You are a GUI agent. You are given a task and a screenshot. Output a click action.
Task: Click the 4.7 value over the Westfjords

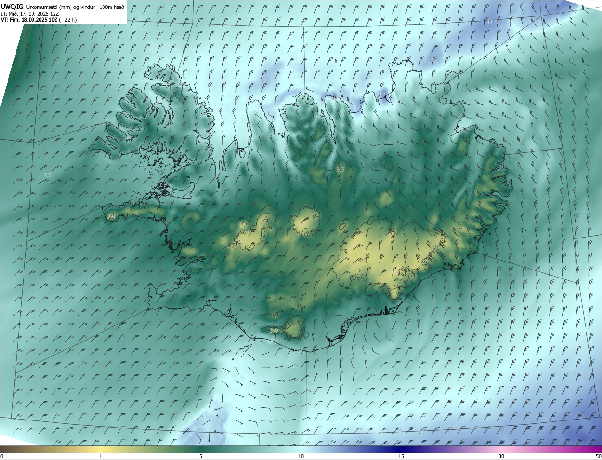click(x=143, y=116)
